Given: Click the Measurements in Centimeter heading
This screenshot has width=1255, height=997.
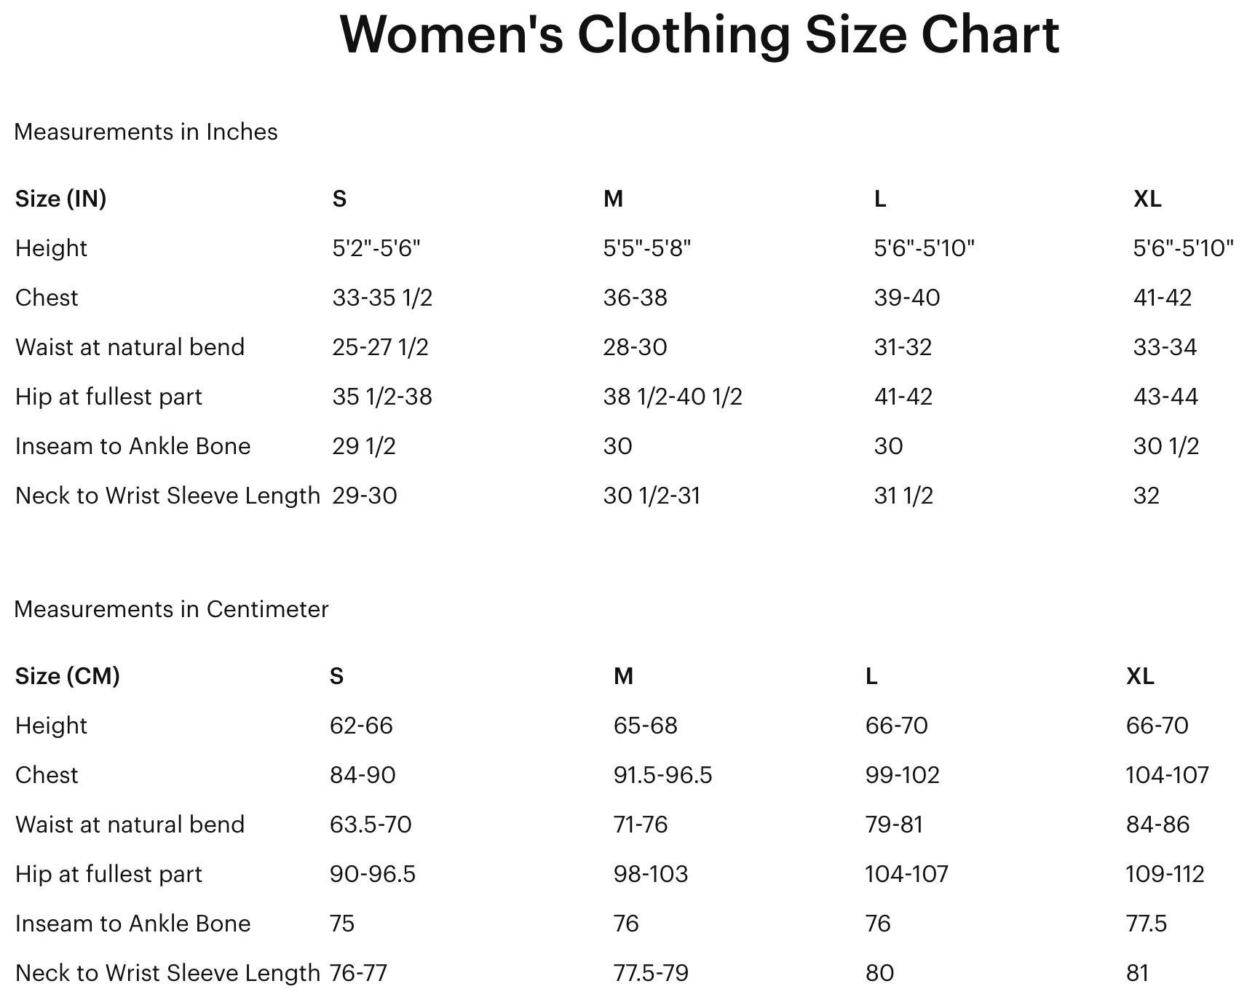Looking at the screenshot, I should click(171, 609).
